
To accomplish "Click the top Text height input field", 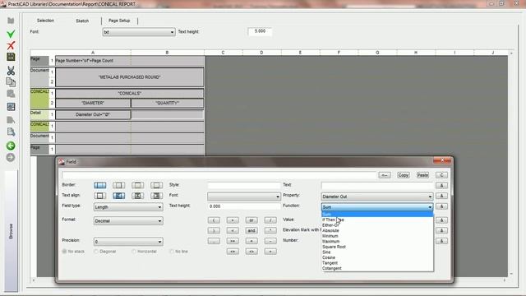I will pyautogui.click(x=260, y=31).
